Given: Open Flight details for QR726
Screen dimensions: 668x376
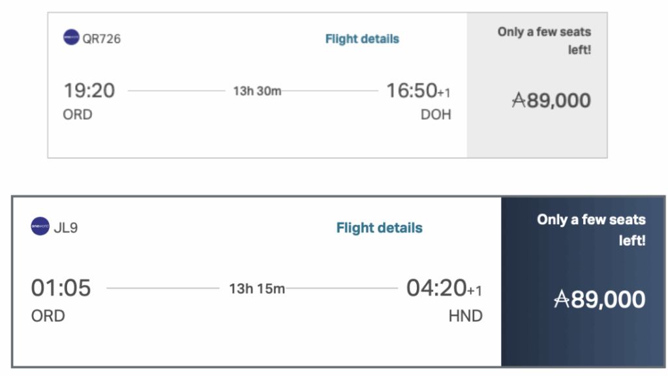Looking at the screenshot, I should click(x=361, y=38).
